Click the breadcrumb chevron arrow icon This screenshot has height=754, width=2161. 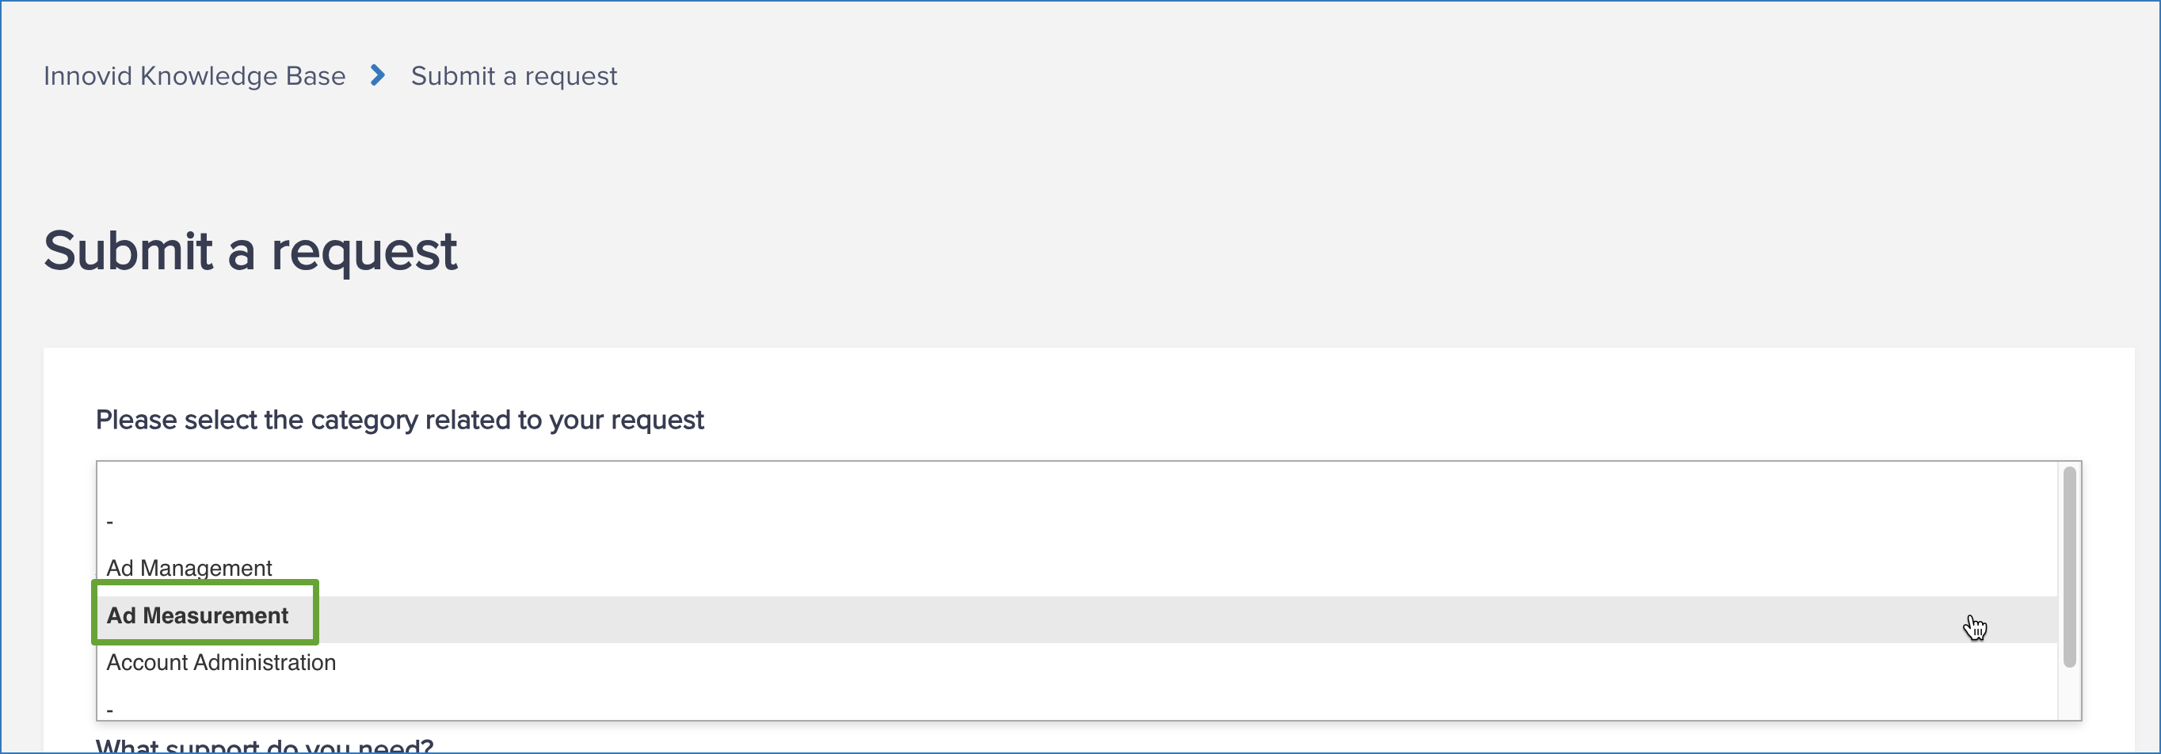[x=378, y=75]
